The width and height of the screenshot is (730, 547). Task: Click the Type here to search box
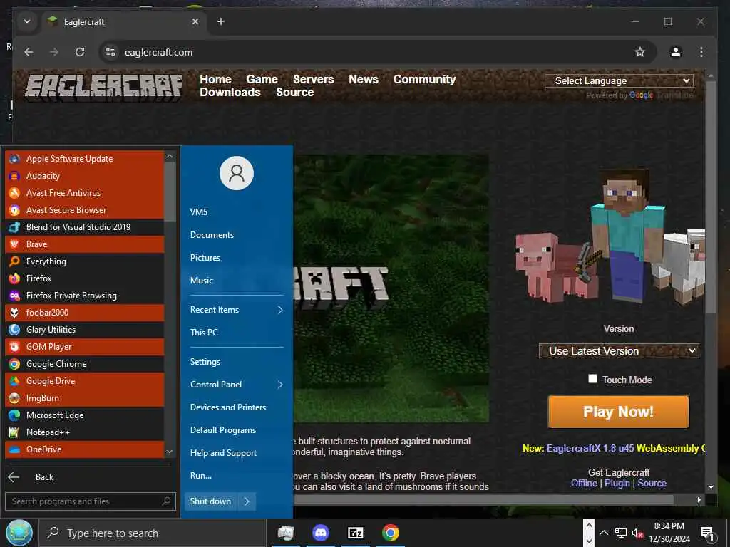click(153, 533)
